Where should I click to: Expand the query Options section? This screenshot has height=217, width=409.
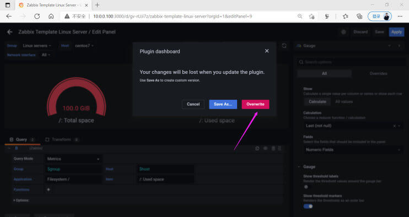pos(21,200)
